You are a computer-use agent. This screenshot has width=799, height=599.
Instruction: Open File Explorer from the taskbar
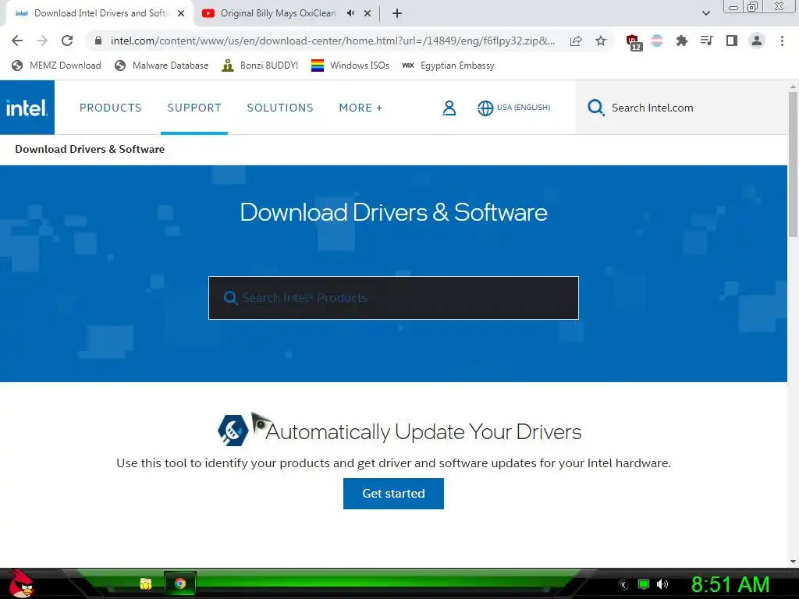click(x=146, y=583)
